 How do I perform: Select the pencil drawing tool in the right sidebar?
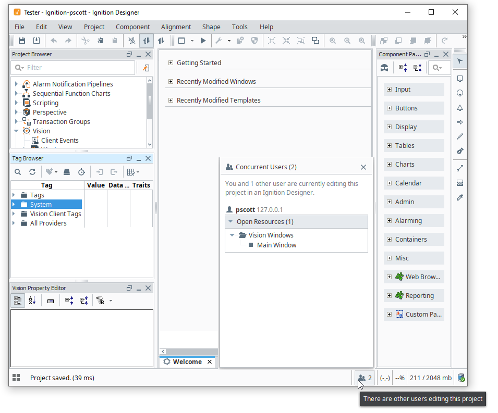tap(460, 136)
